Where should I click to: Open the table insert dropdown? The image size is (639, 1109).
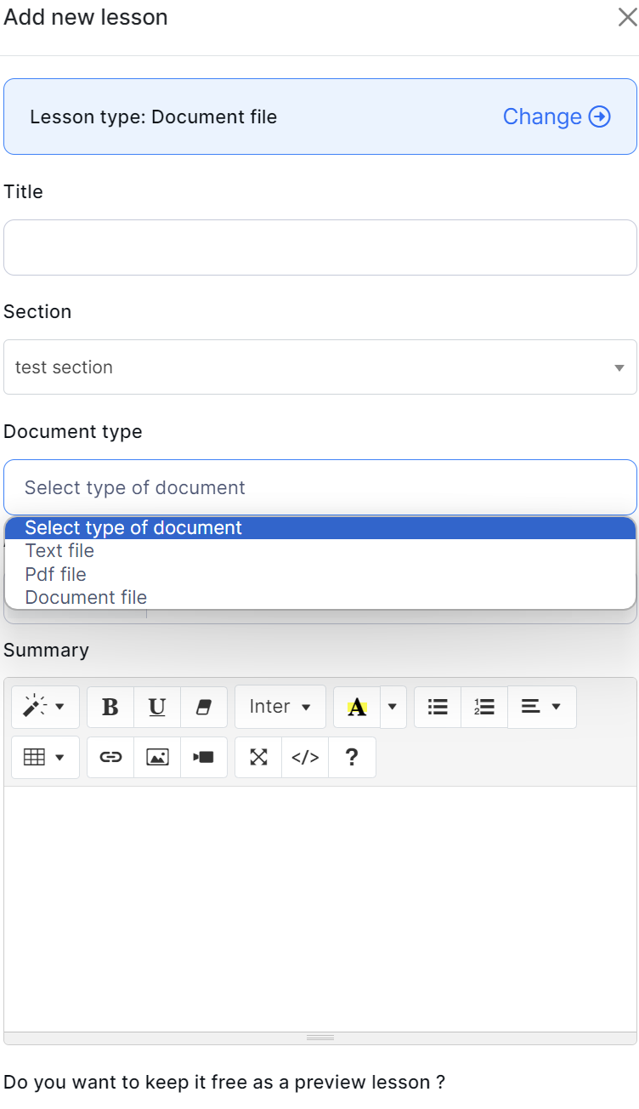pyautogui.click(x=45, y=757)
